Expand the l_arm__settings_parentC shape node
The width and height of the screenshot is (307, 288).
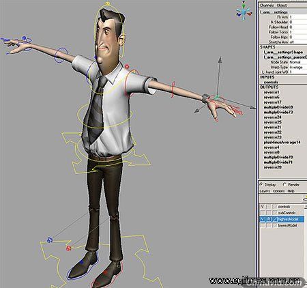tap(285, 57)
